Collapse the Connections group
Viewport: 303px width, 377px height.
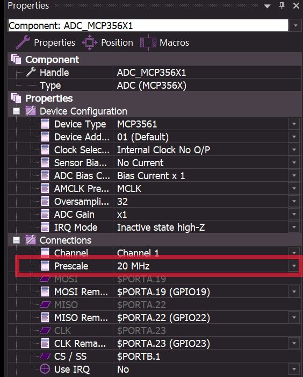(x=16, y=240)
